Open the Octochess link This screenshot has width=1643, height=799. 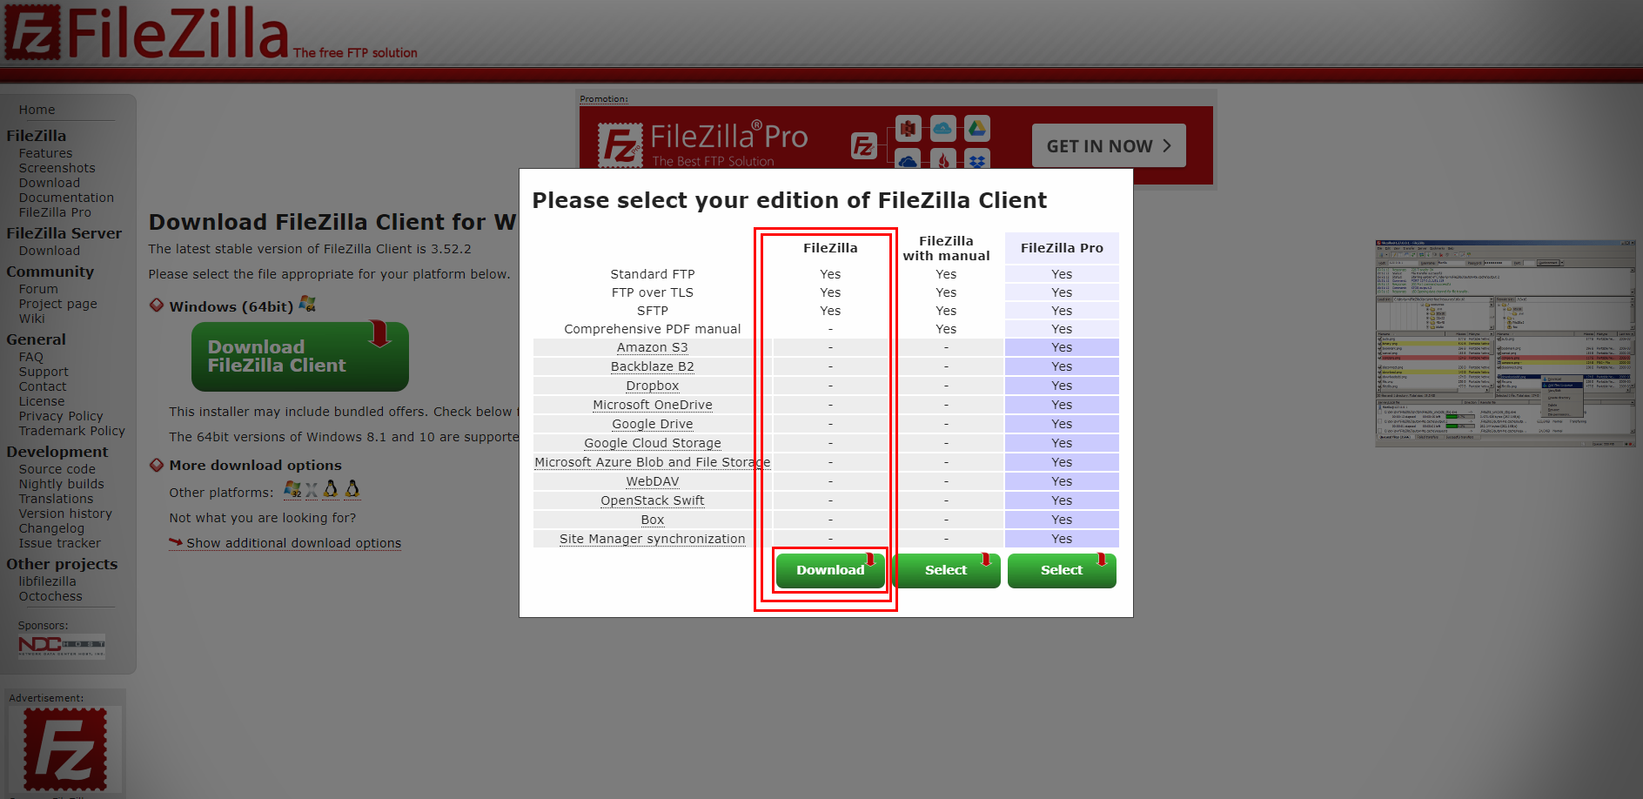coord(50,596)
